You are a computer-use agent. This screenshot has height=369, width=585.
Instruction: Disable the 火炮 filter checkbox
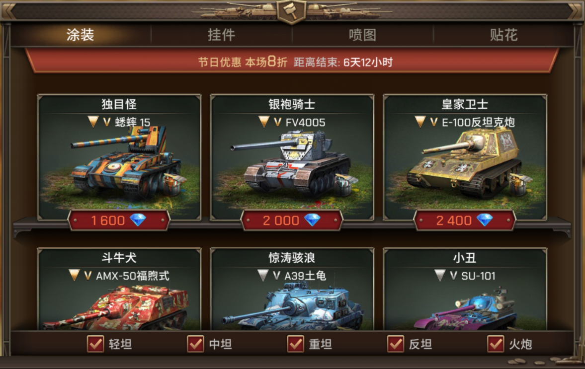click(x=496, y=344)
